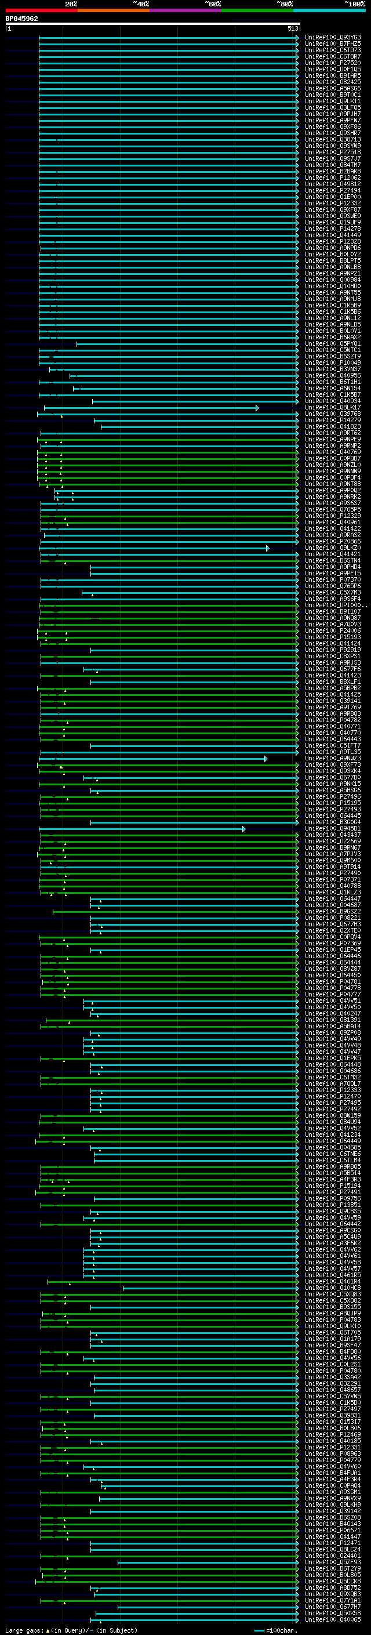This screenshot has width=371, height=1635.
Task: Open the hit UniRef100_P27520
Action: pyautogui.click(x=332, y=63)
